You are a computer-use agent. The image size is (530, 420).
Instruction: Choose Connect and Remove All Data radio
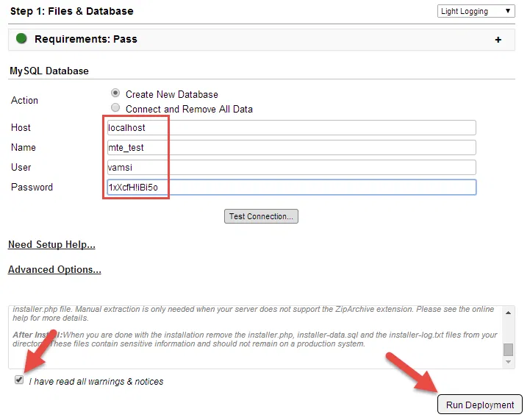coord(115,108)
